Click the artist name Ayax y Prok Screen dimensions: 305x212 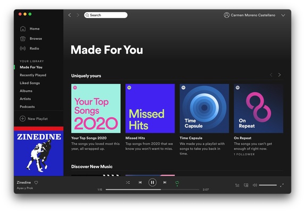coord(24,188)
